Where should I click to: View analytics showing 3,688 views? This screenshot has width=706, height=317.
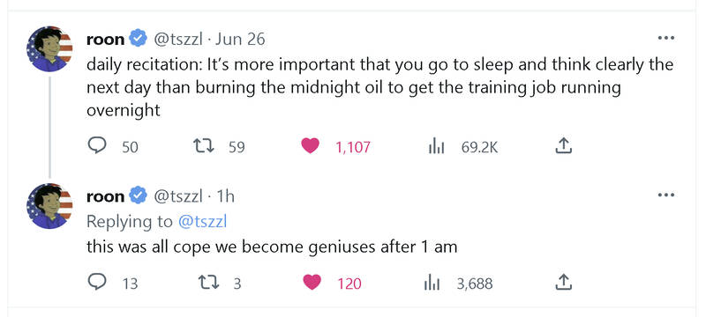[x=432, y=284]
